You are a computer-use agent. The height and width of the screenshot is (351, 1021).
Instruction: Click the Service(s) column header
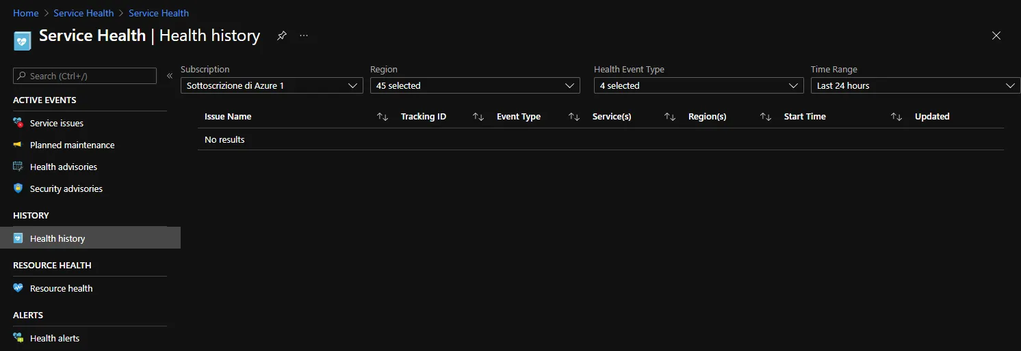point(612,117)
